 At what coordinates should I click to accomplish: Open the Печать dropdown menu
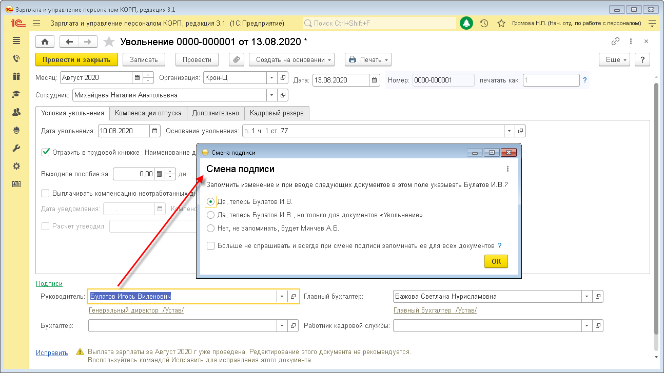click(x=368, y=59)
